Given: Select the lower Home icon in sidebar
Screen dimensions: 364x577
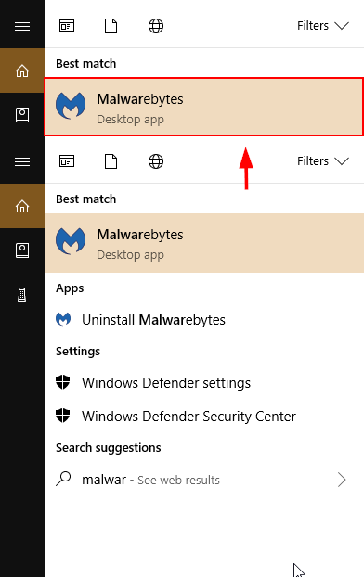Looking at the screenshot, I should click(22, 206).
